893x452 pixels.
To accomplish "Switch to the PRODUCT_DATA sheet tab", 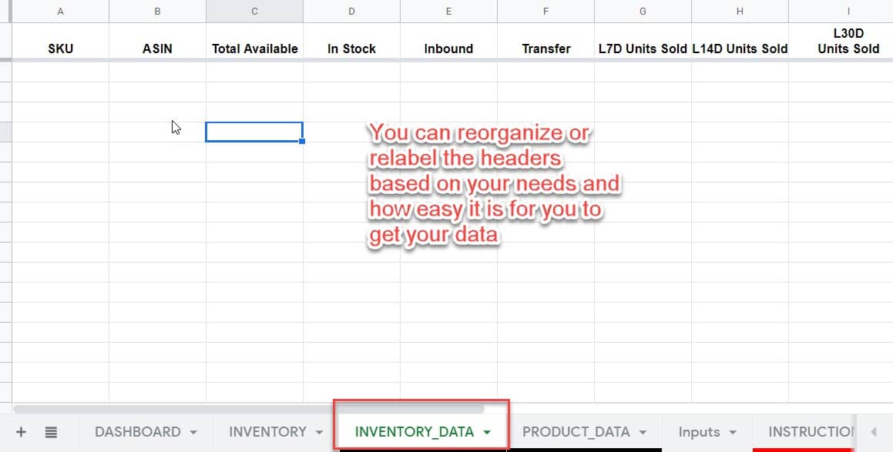I will click(x=576, y=432).
